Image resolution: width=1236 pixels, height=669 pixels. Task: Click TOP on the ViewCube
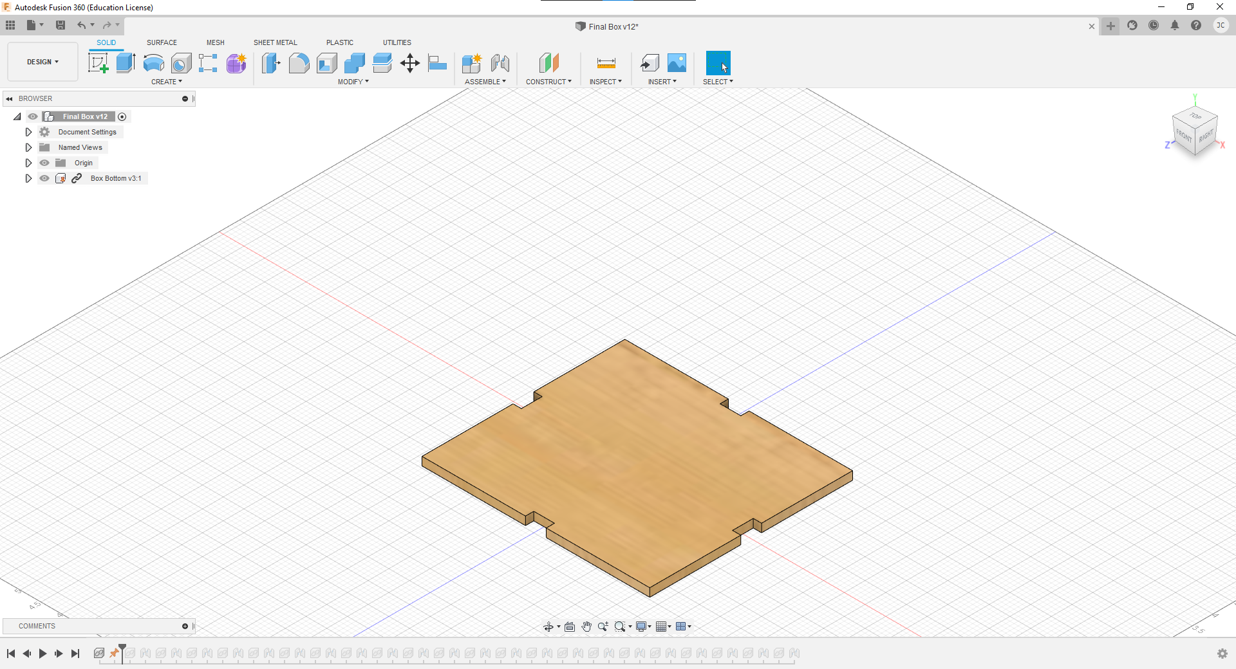click(1195, 116)
